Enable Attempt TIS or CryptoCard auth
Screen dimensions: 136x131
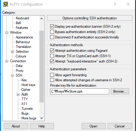tap(52, 56)
